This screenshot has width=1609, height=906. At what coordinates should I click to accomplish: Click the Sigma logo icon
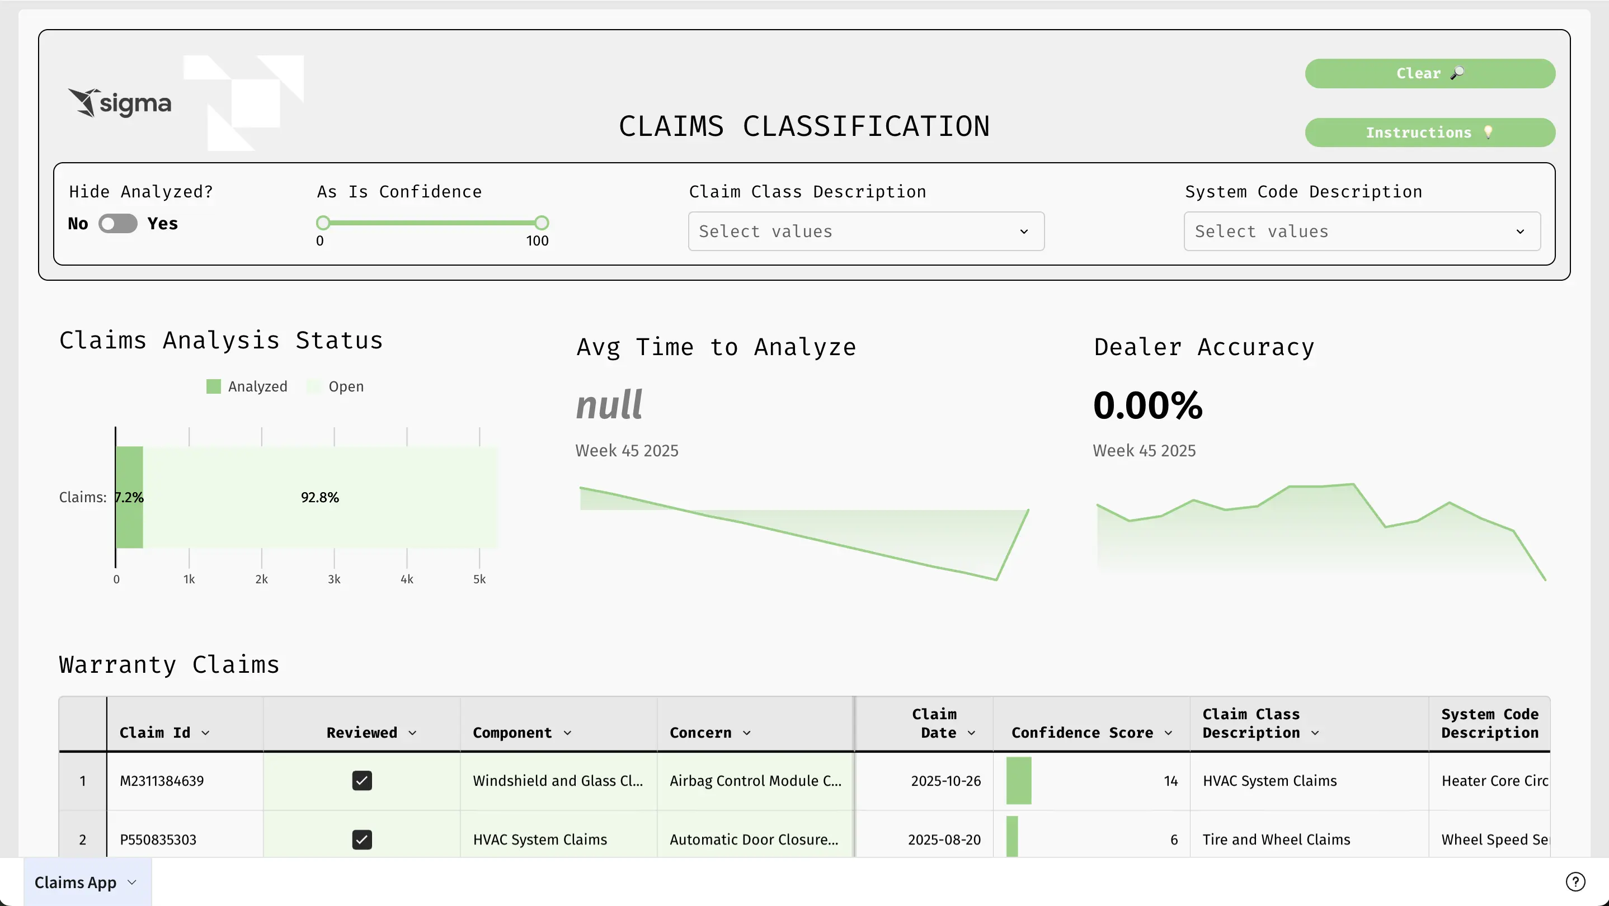tap(84, 102)
